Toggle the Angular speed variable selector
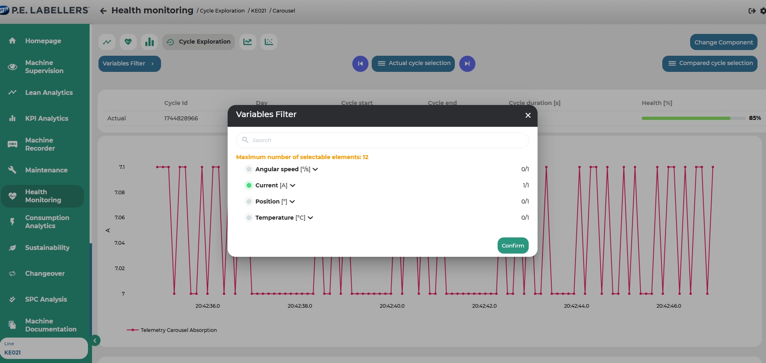Viewport: 766px width, 363px height. click(249, 169)
